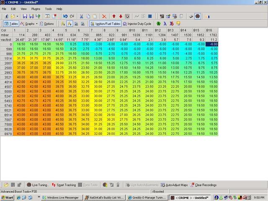Open the Edit menu
268x201 pixels.
(13, 9)
